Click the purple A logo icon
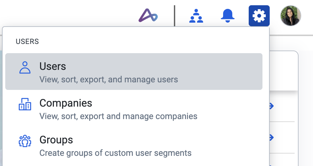The height and width of the screenshot is (166, 313). pos(148,15)
